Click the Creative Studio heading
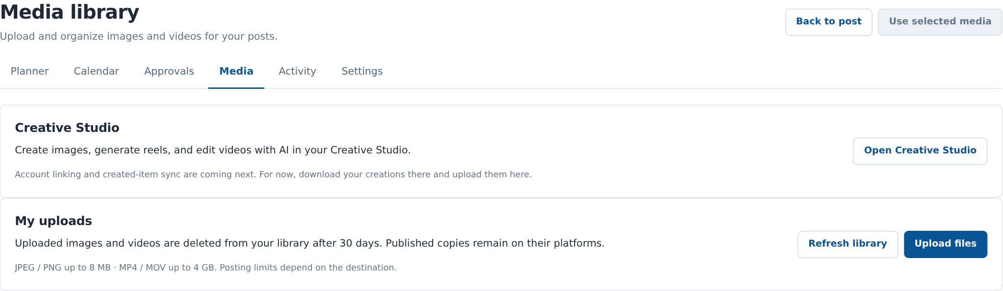Image resolution: width=1003 pixels, height=291 pixels. pos(67,128)
